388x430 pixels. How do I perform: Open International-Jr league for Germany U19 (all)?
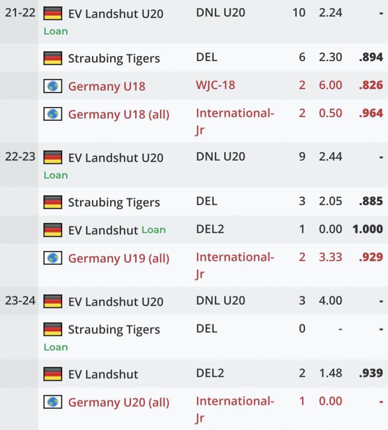(235, 266)
